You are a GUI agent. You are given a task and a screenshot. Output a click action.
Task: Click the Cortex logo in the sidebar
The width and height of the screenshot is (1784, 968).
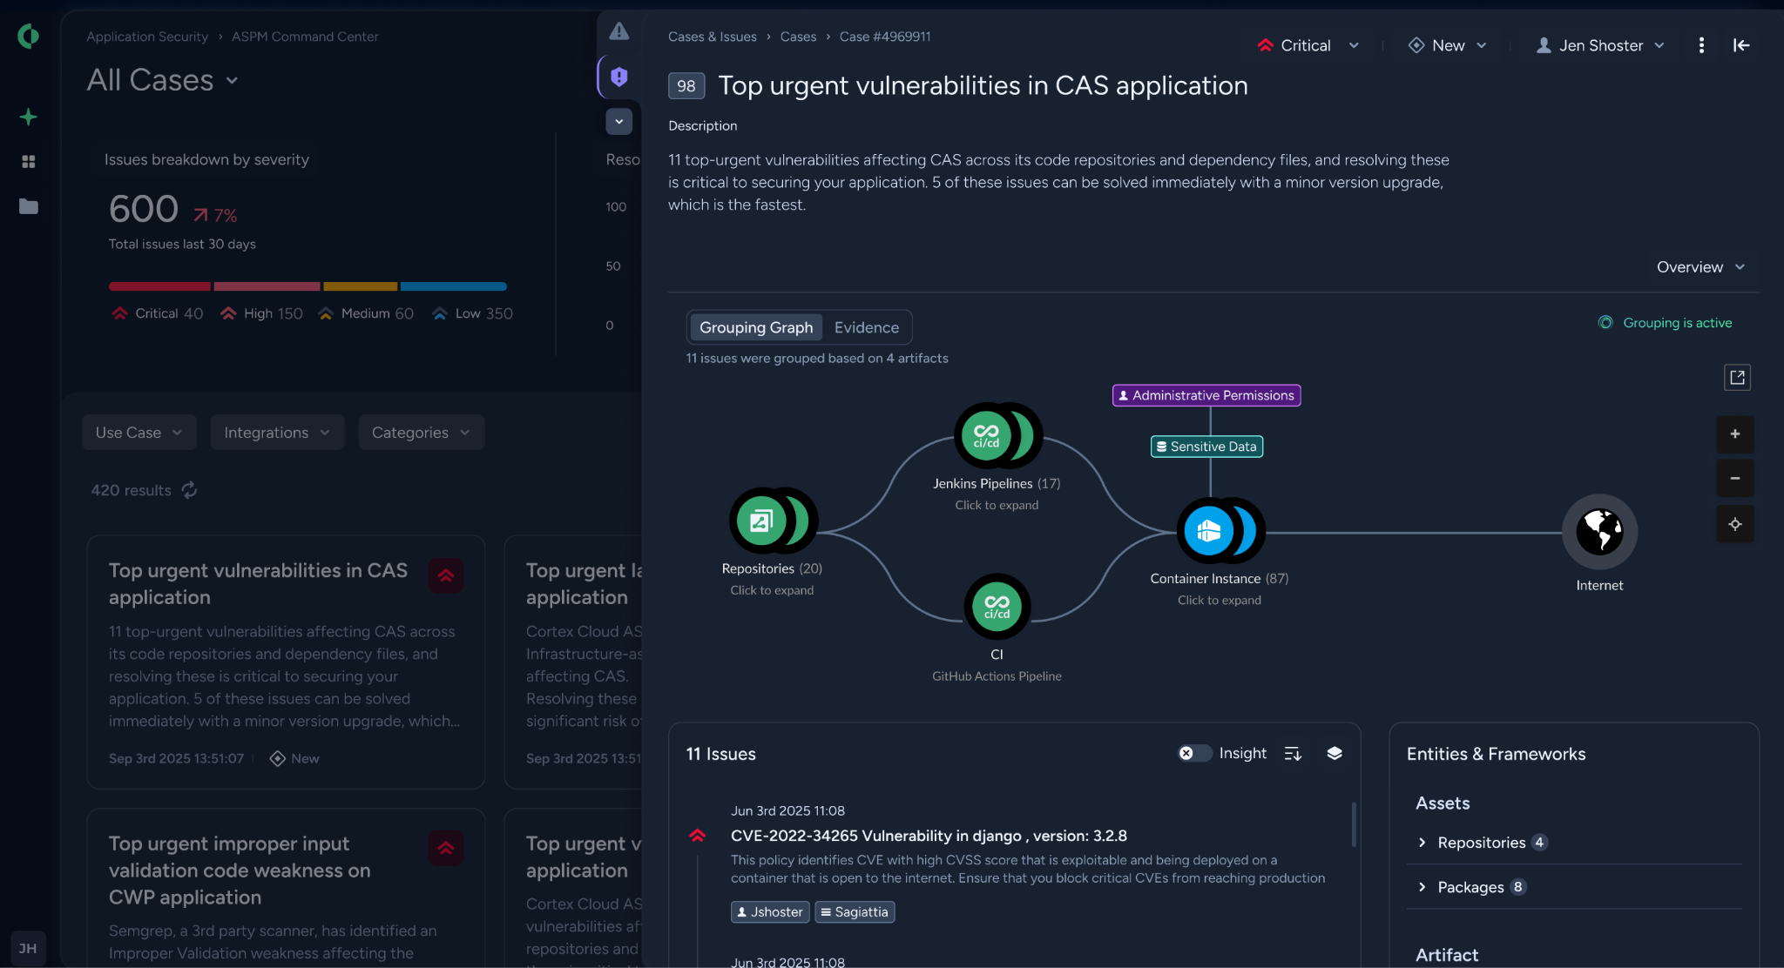(28, 37)
